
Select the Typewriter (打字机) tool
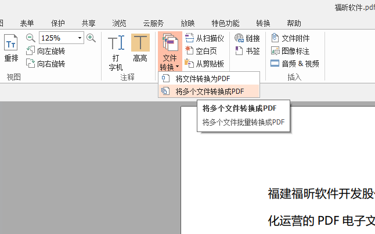116,53
